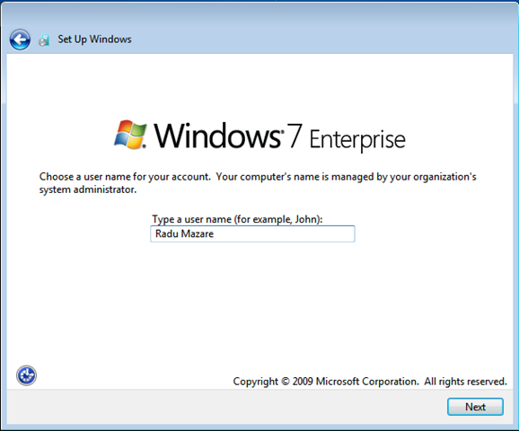The image size is (519, 431).
Task: Open the Ease of Access button
Action: point(26,375)
